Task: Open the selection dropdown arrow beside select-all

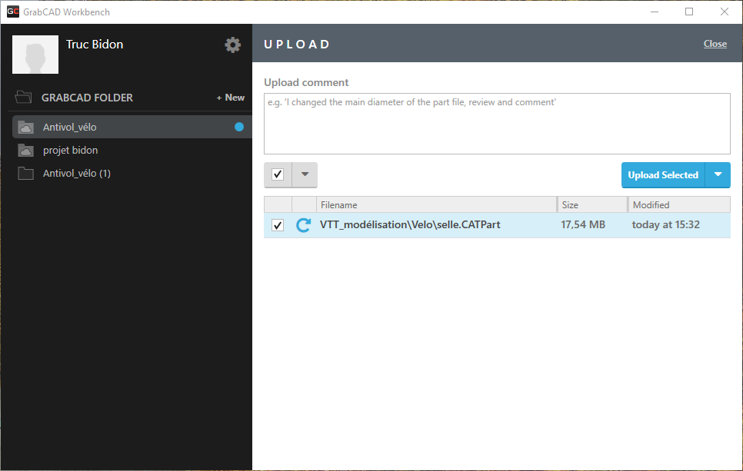Action: [x=305, y=174]
